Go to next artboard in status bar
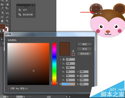 coord(27,97)
